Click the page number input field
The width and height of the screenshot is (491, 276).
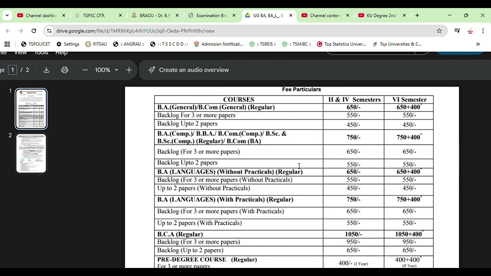pyautogui.click(x=13, y=70)
